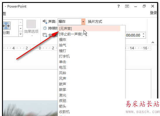Click the PowerPoint help question mark icon
Image resolution: width=160 pixels, height=116 pixels.
coord(118,6)
